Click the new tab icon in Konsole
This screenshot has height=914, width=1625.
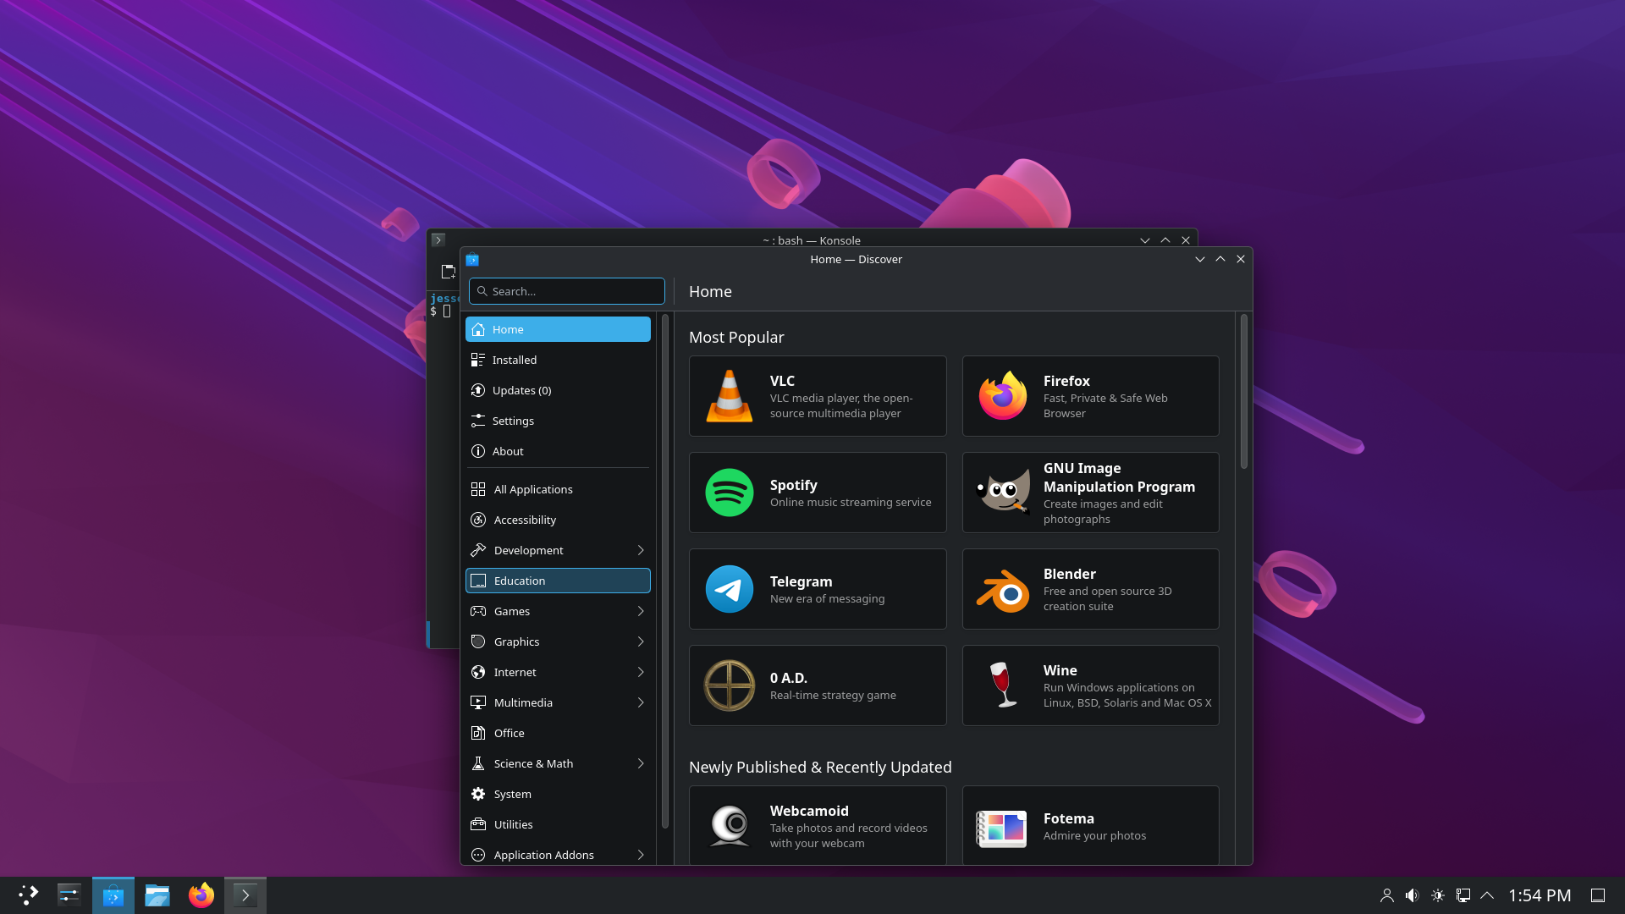click(449, 272)
